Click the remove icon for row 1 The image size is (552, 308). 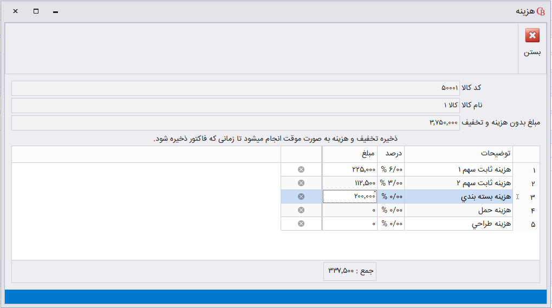click(301, 169)
